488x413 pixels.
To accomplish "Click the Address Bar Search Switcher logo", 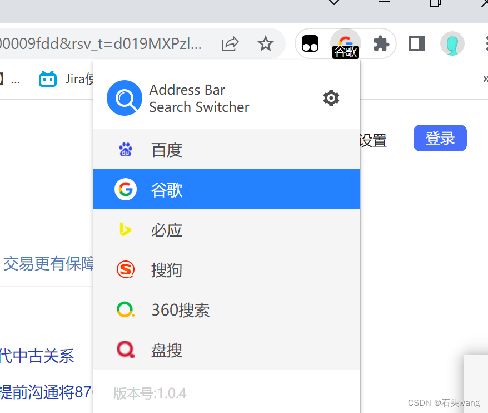I will click(x=125, y=98).
